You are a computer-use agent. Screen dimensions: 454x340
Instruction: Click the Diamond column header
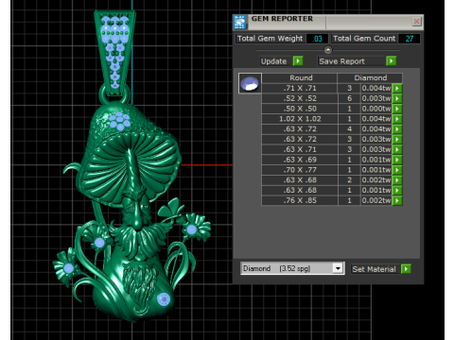(x=371, y=77)
